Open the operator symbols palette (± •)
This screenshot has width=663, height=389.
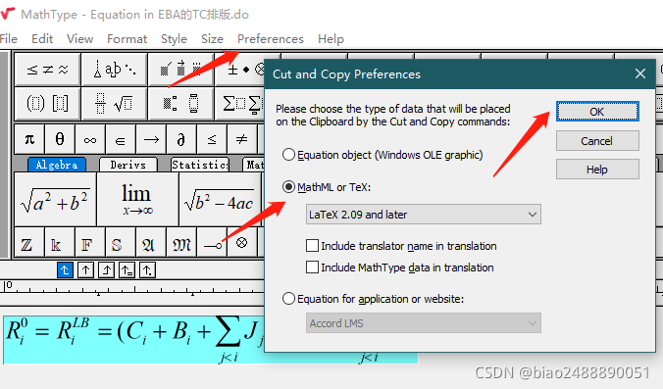tap(239, 70)
